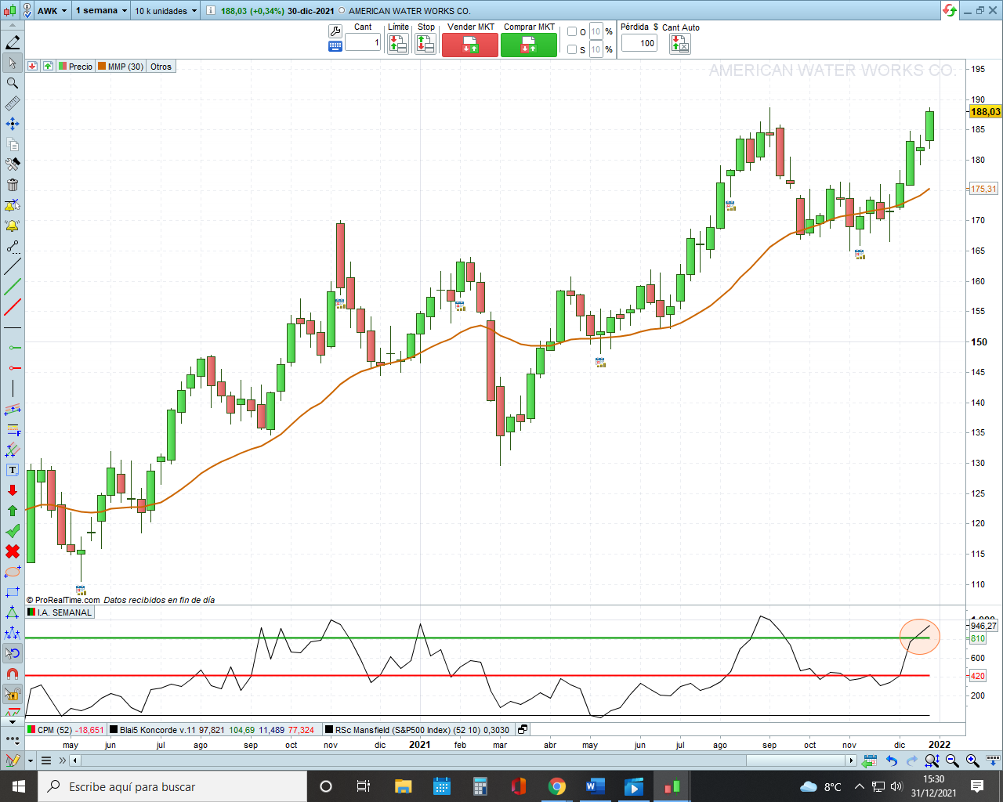The height and width of the screenshot is (802, 1003).
Task: Select the Blai5 Koncorde v.11 tab
Action: pyautogui.click(x=212, y=730)
